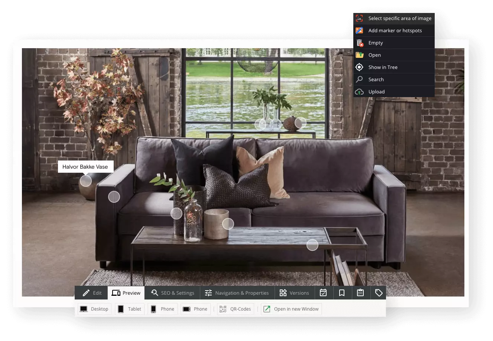Open the Navigation & Properties tab
Viewport: 493px width, 341px height.
point(237,293)
